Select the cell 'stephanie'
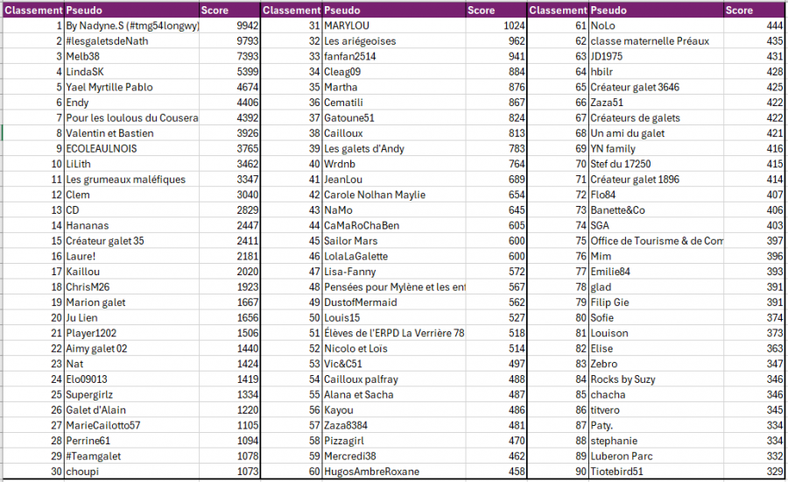Screen dimensions: 788x482 pos(657,441)
